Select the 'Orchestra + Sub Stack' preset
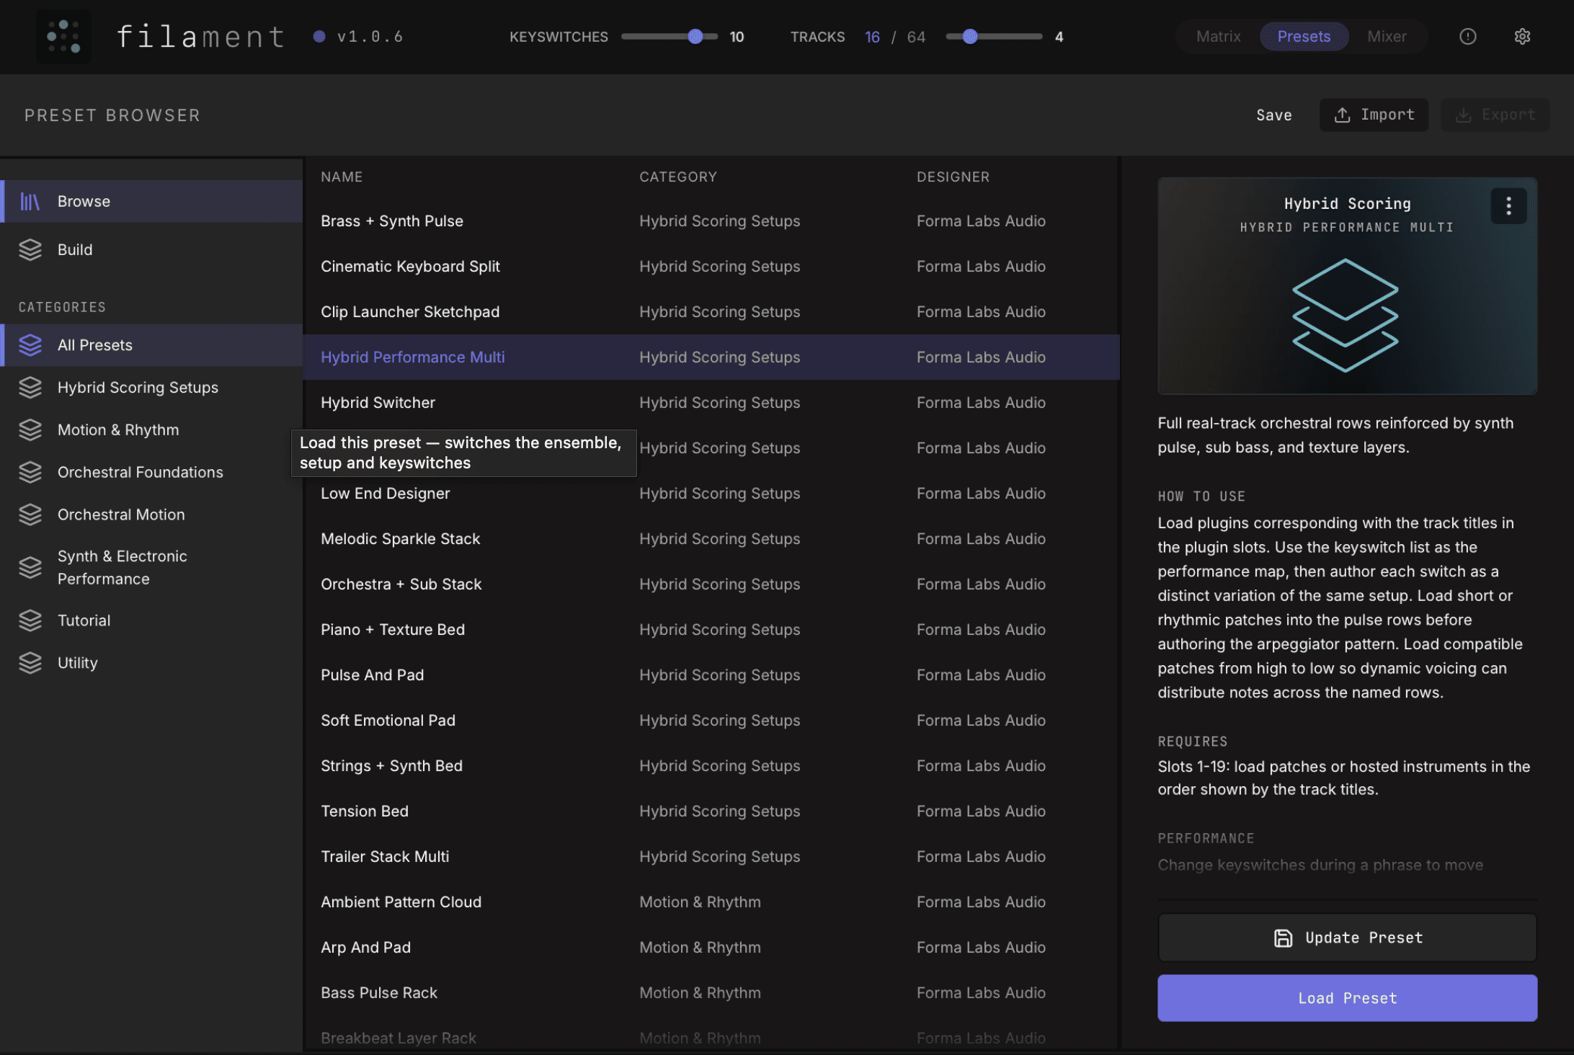 711,584
